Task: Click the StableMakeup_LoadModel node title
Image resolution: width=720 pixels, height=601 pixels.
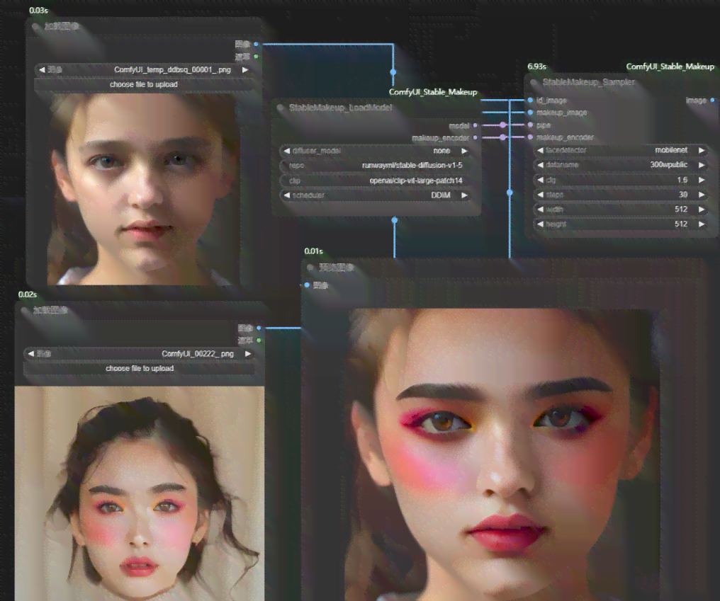Action: pyautogui.click(x=340, y=108)
